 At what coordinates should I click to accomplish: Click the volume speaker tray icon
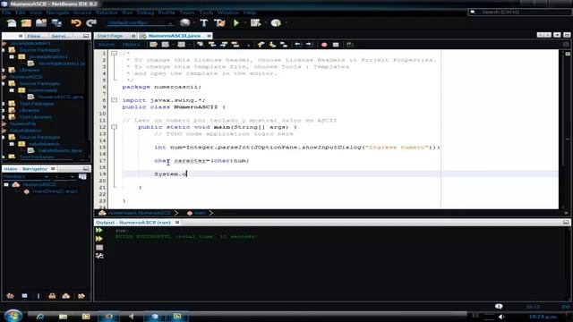(x=501, y=317)
